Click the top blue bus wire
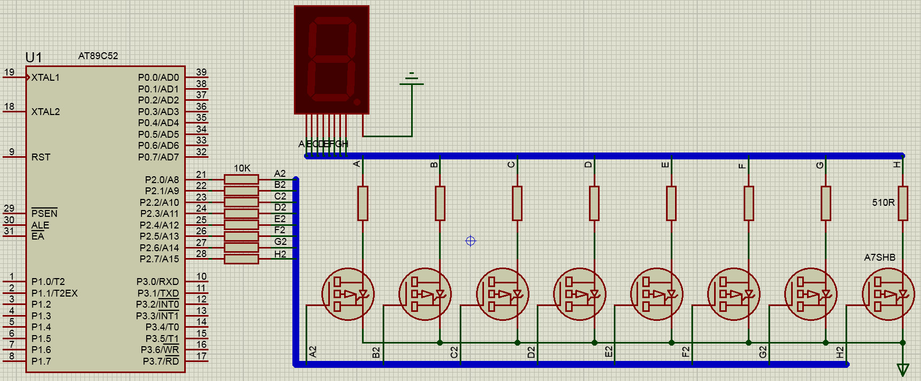921x381 pixels. (605, 156)
